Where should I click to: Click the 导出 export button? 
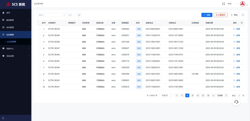pos(234,15)
